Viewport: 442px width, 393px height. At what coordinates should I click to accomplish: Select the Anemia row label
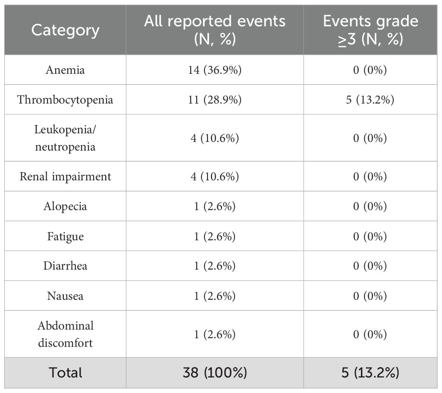(x=65, y=70)
